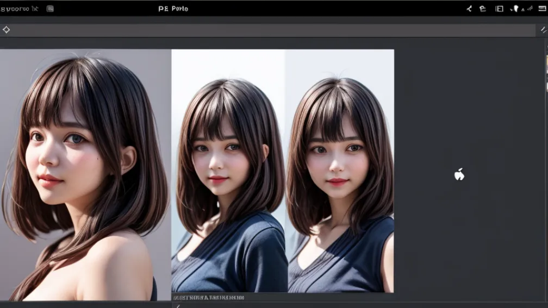This screenshot has width=548, height=308.
Task: Click the apple-shaped icon in dark panel
Action: click(x=459, y=174)
